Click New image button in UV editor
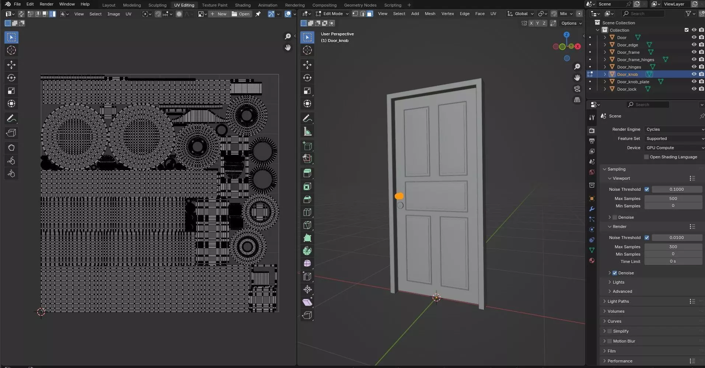 (x=219, y=14)
